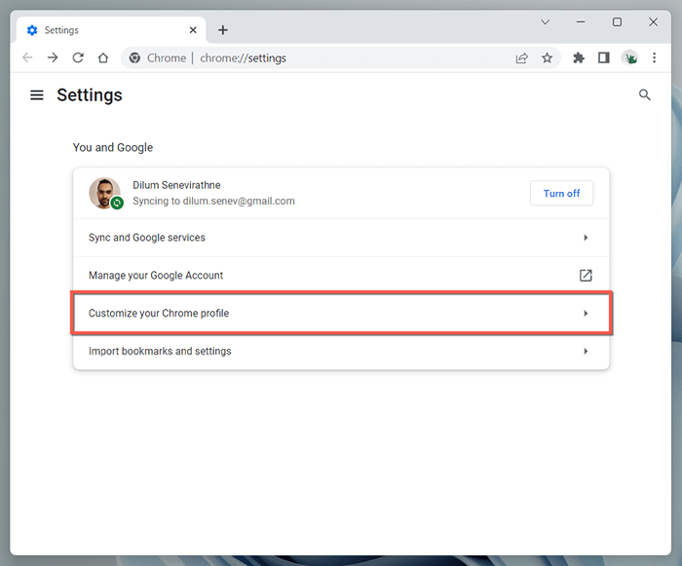The width and height of the screenshot is (682, 566).
Task: Open Import bookmarks and settings
Action: point(341,351)
